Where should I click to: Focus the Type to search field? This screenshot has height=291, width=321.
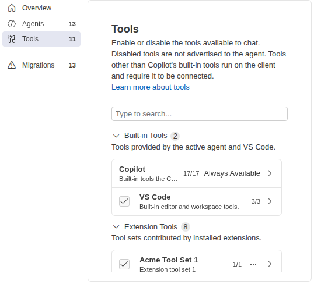click(200, 113)
